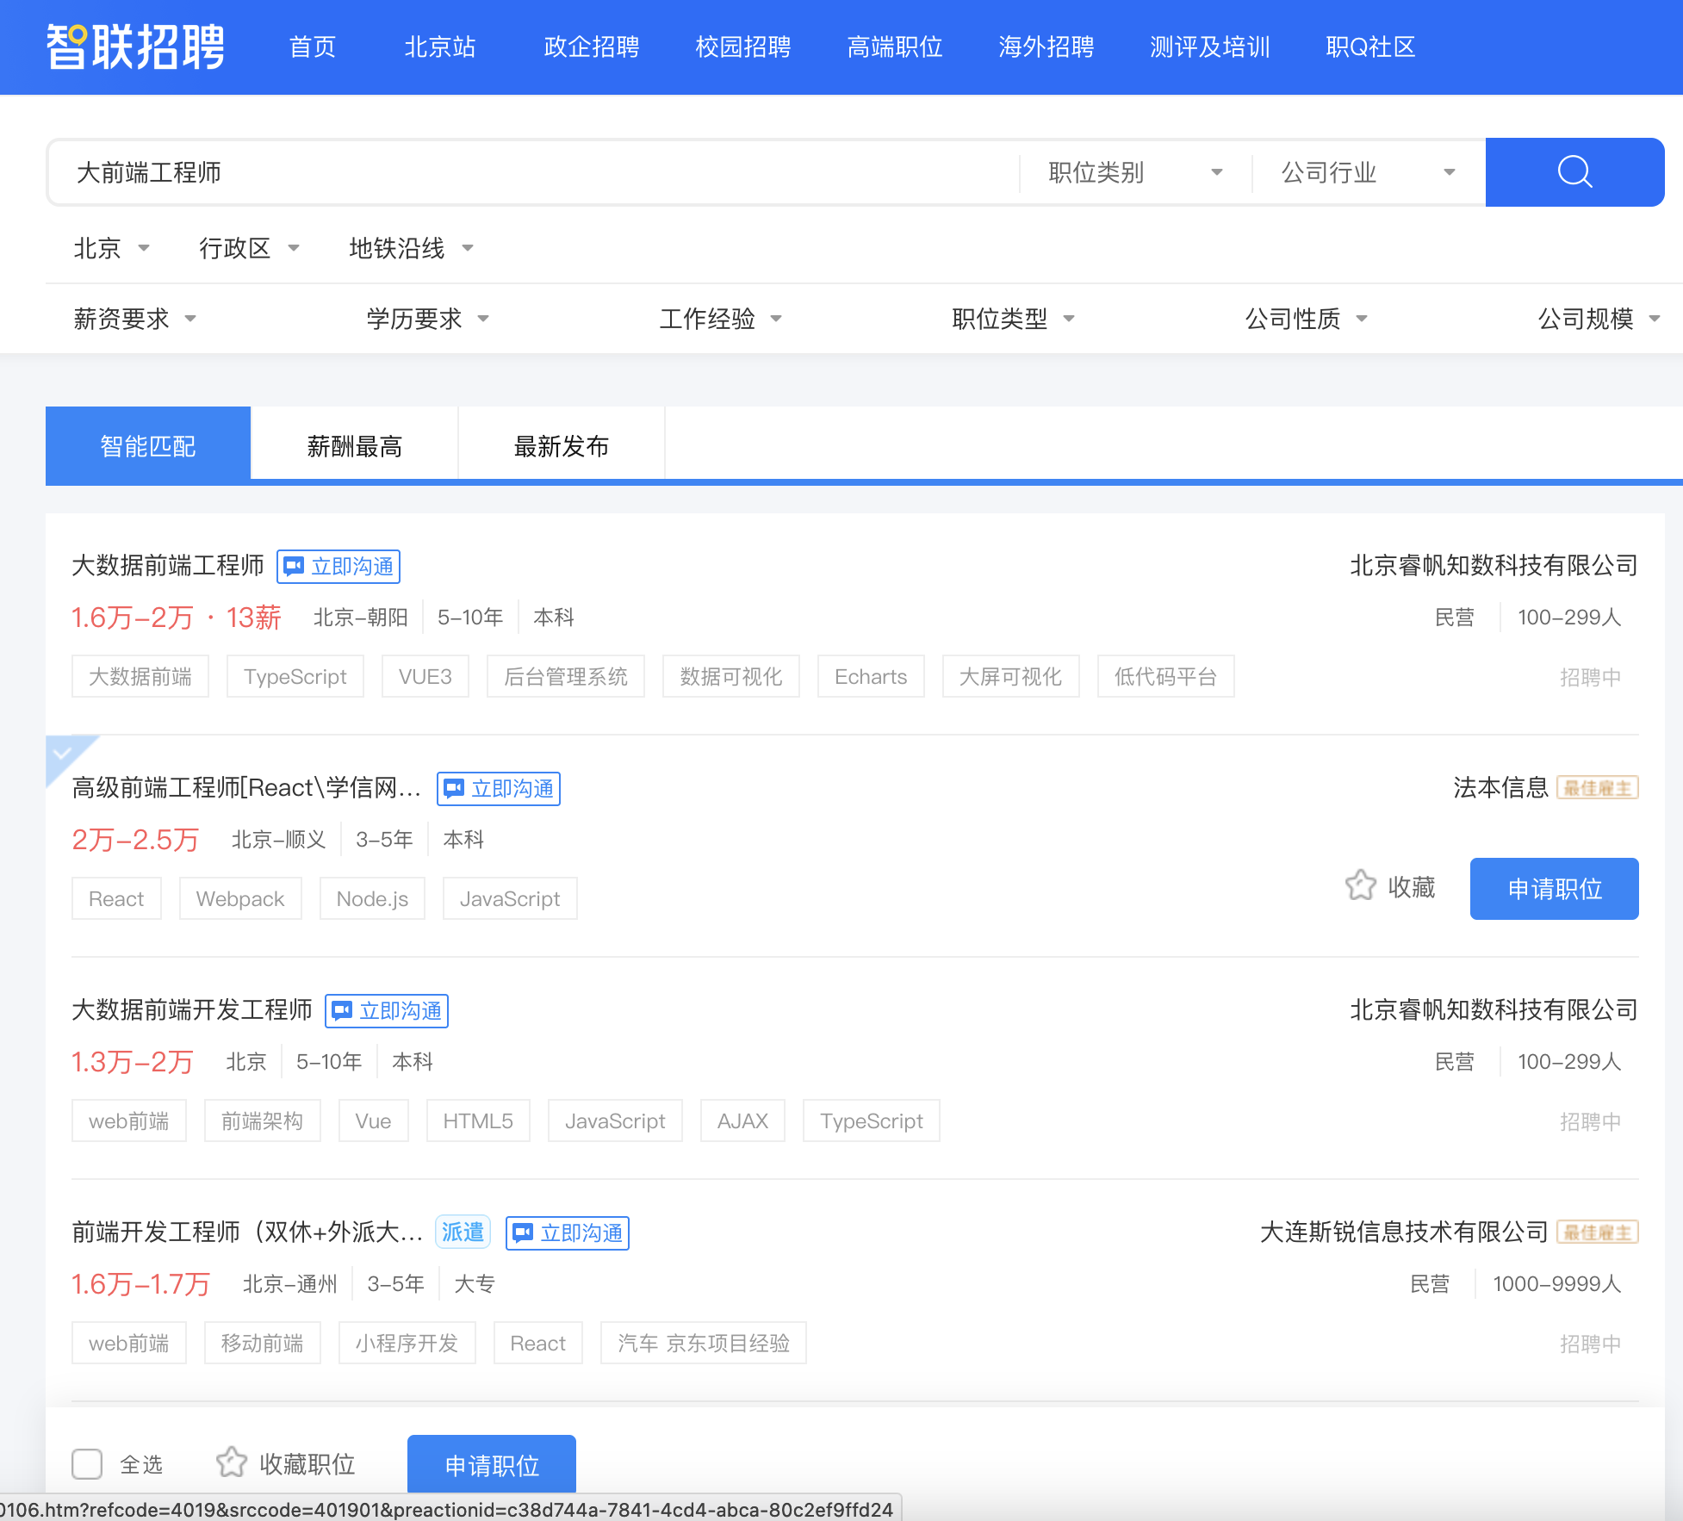Click the star icon next to 收藏

click(x=1361, y=885)
